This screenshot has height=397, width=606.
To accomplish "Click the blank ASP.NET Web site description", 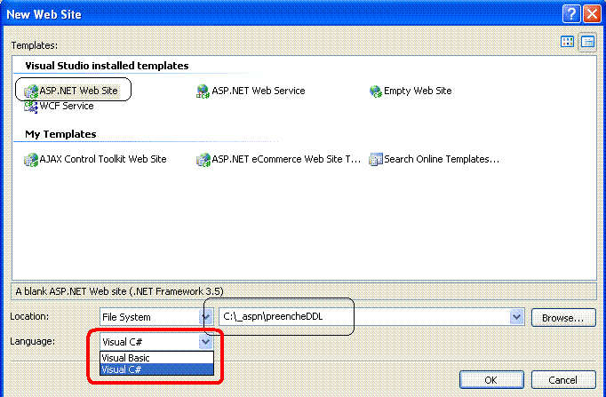I will (x=119, y=291).
